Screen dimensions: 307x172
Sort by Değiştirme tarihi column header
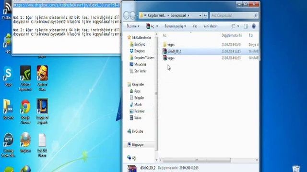232,35
